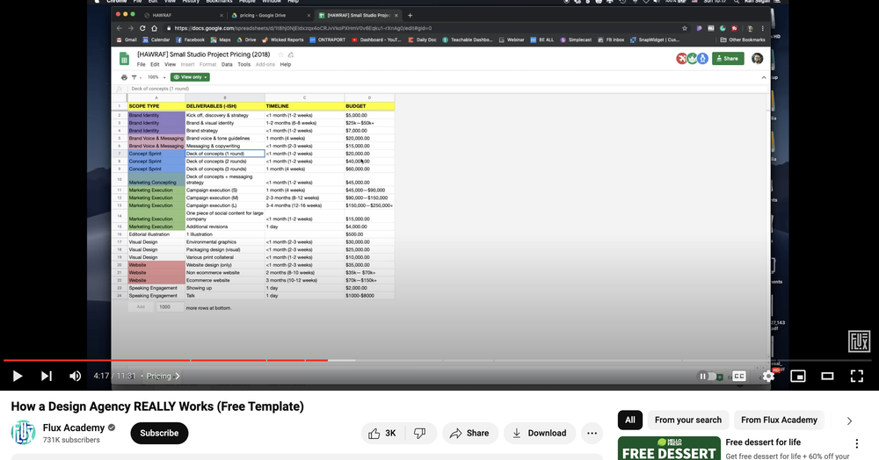Toggle closed captions CC button
Image resolution: width=879 pixels, height=460 pixels.
point(739,376)
